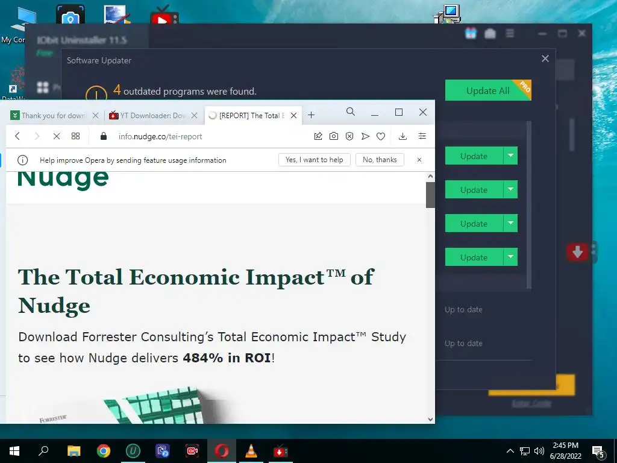Click the second Update button
The height and width of the screenshot is (463, 617).
point(474,190)
